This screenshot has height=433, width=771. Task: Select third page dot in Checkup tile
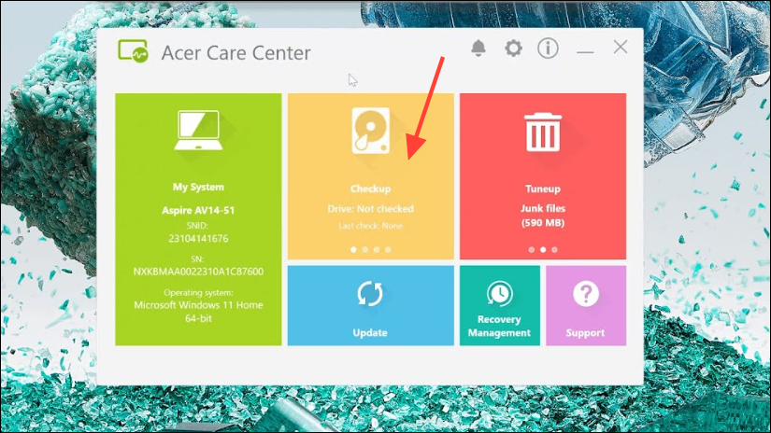tap(377, 249)
